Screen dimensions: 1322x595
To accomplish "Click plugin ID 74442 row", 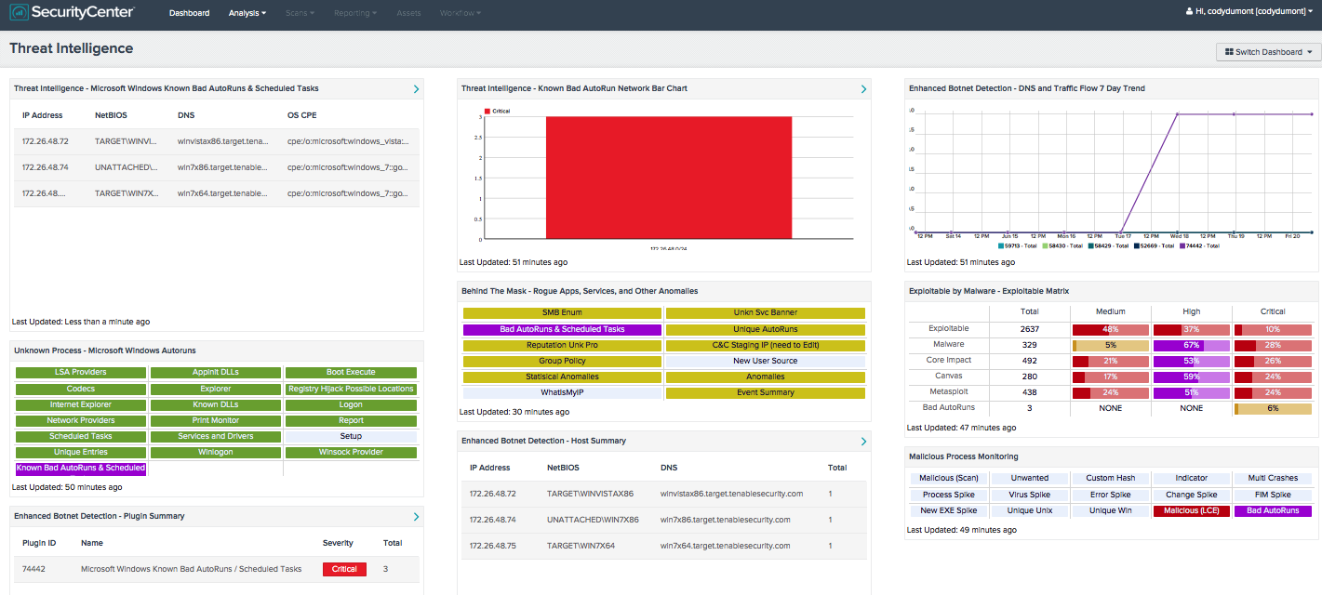I will pos(217,569).
